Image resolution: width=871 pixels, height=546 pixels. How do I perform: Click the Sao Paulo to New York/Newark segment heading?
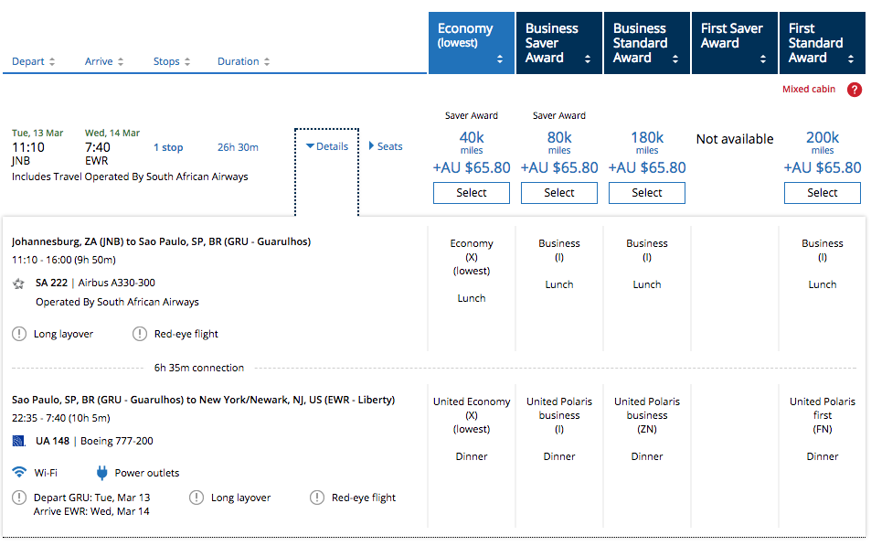tap(203, 400)
